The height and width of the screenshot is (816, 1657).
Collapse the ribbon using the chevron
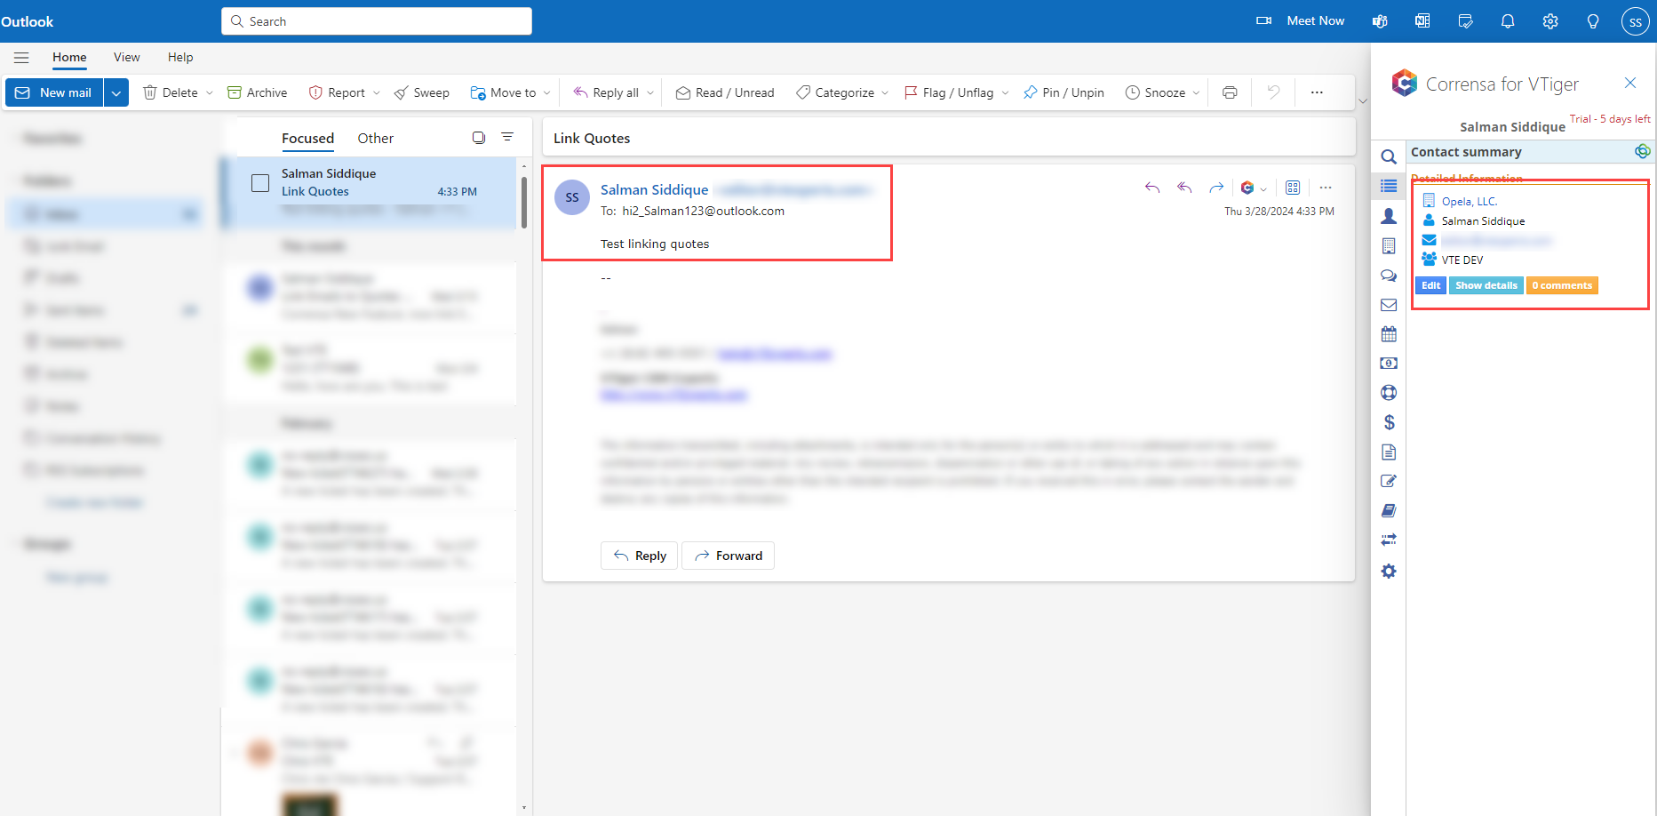(x=1363, y=100)
